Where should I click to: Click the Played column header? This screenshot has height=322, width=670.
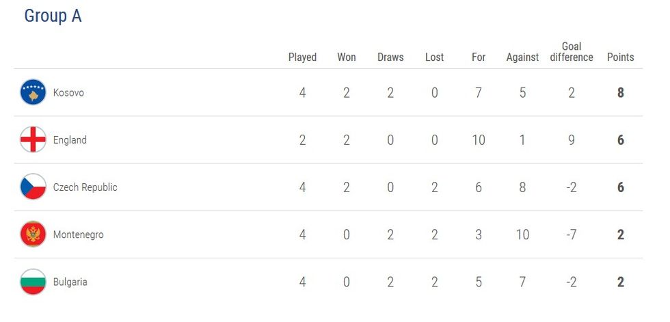click(x=302, y=57)
